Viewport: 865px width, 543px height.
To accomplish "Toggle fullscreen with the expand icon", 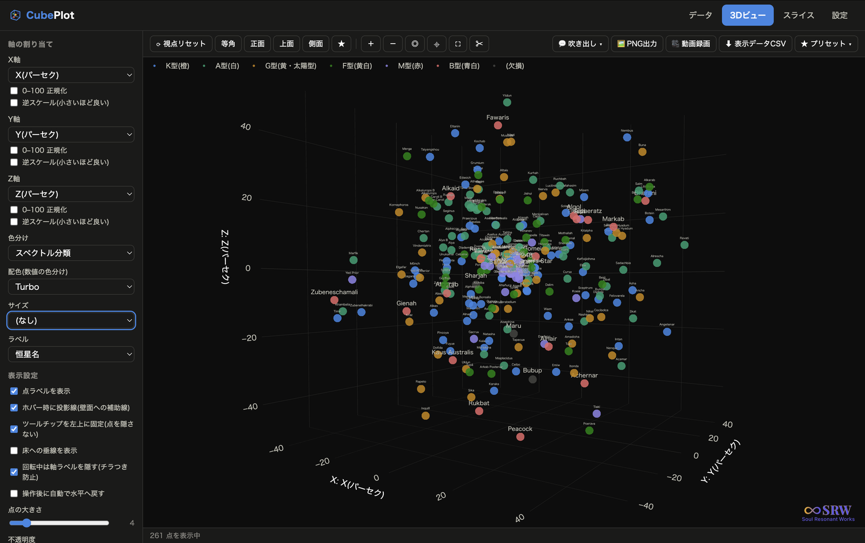I will 458,44.
